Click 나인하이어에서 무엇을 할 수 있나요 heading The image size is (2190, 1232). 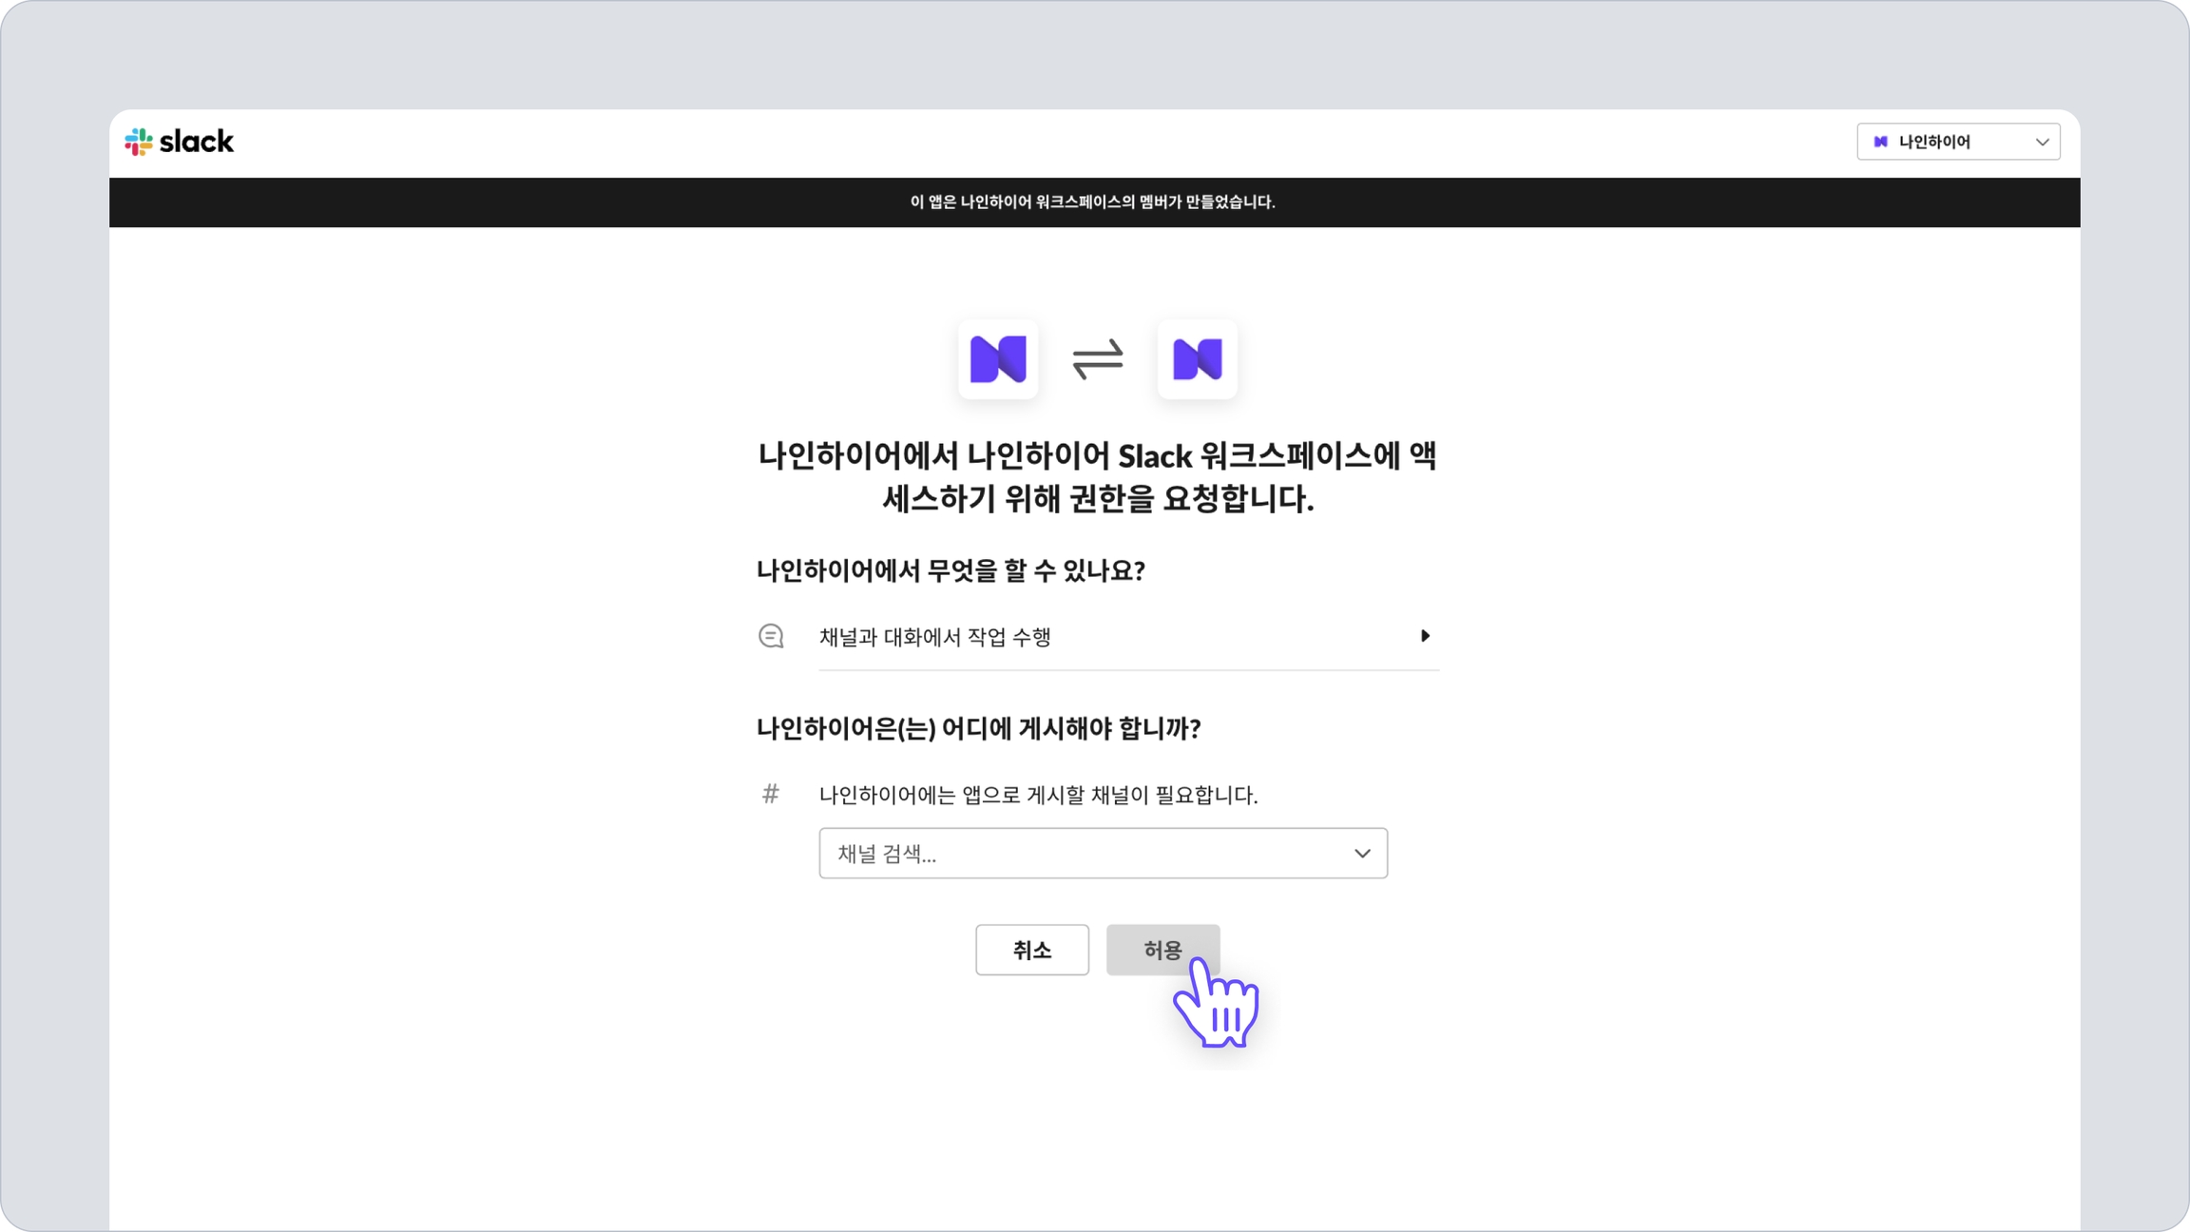pyautogui.click(x=951, y=570)
